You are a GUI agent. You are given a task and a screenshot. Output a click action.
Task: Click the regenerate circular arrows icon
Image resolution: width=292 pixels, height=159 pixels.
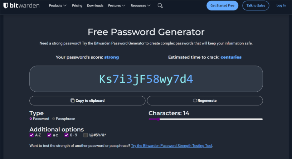195,101
